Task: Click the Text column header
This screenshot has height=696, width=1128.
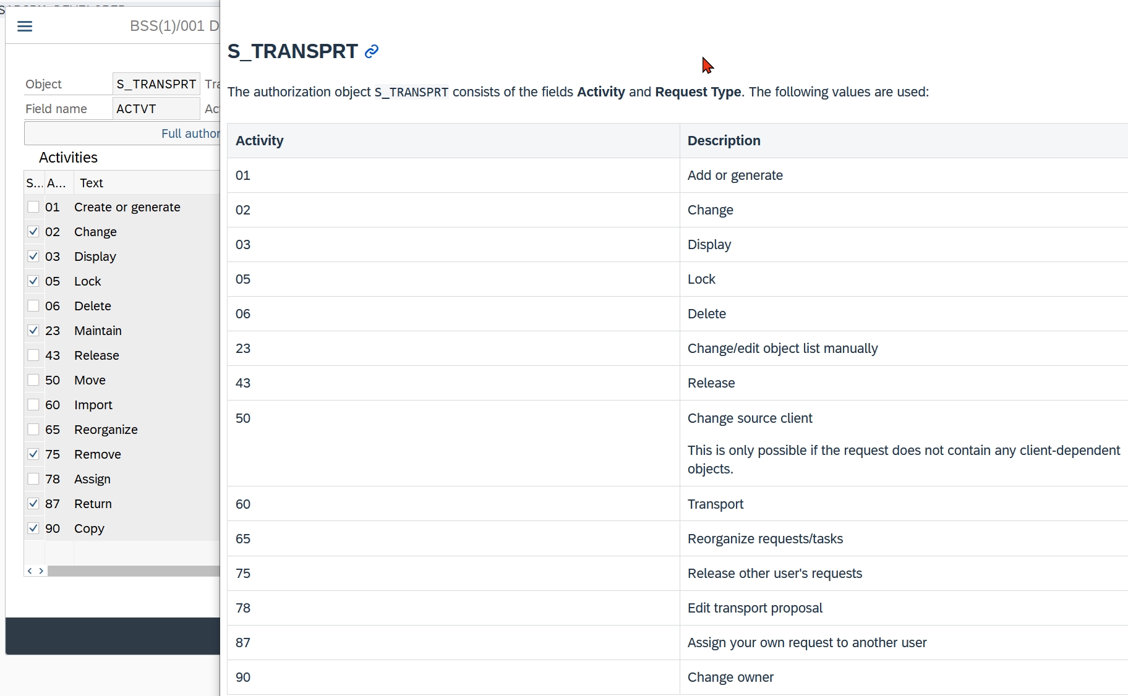Action: [x=92, y=183]
